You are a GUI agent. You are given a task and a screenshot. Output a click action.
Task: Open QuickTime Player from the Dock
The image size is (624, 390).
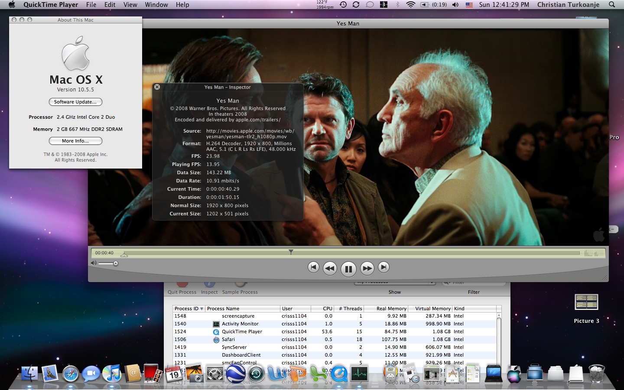(x=339, y=373)
